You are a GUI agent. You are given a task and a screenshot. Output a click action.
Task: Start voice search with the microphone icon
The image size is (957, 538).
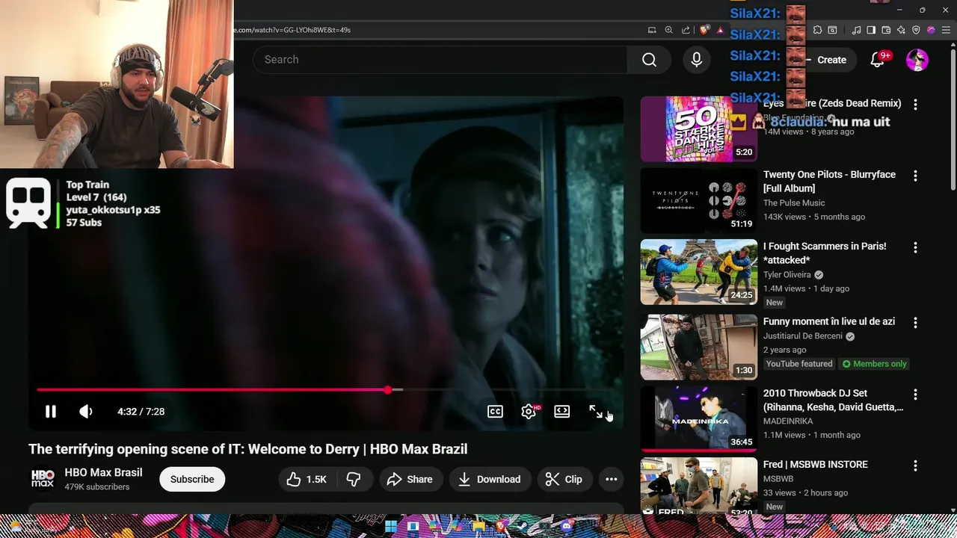click(696, 60)
